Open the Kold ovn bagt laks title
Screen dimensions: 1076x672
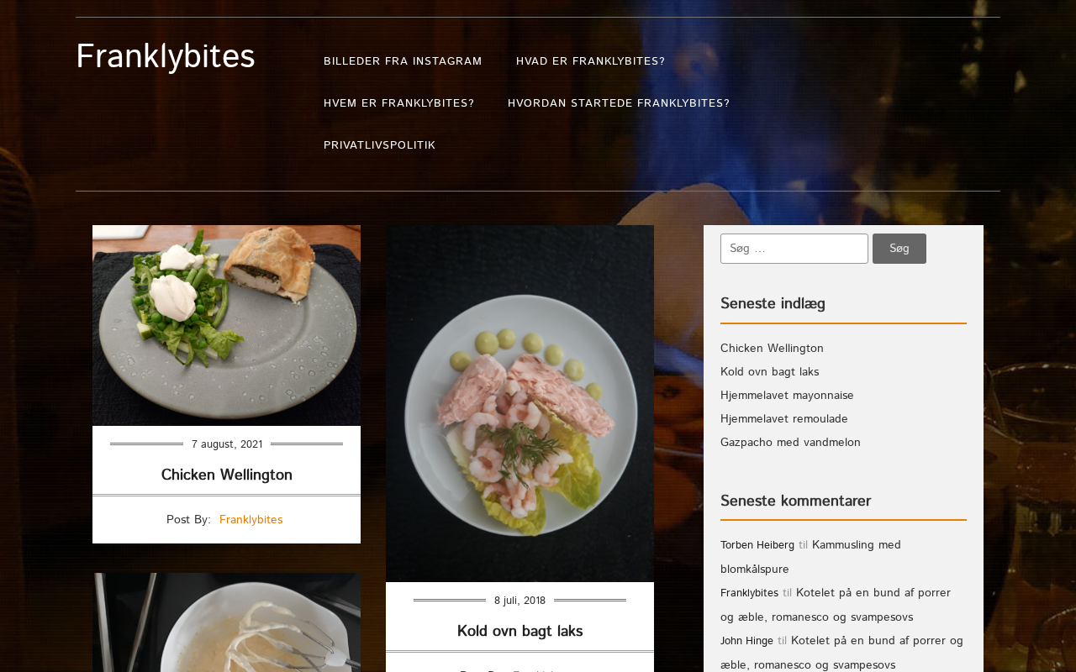tap(520, 632)
